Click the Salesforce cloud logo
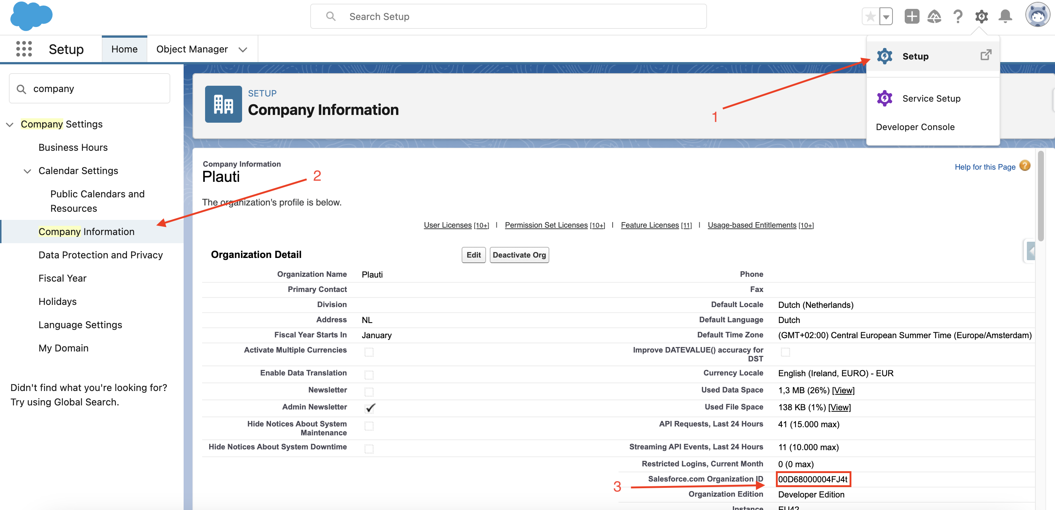The height and width of the screenshot is (510, 1055). click(31, 16)
